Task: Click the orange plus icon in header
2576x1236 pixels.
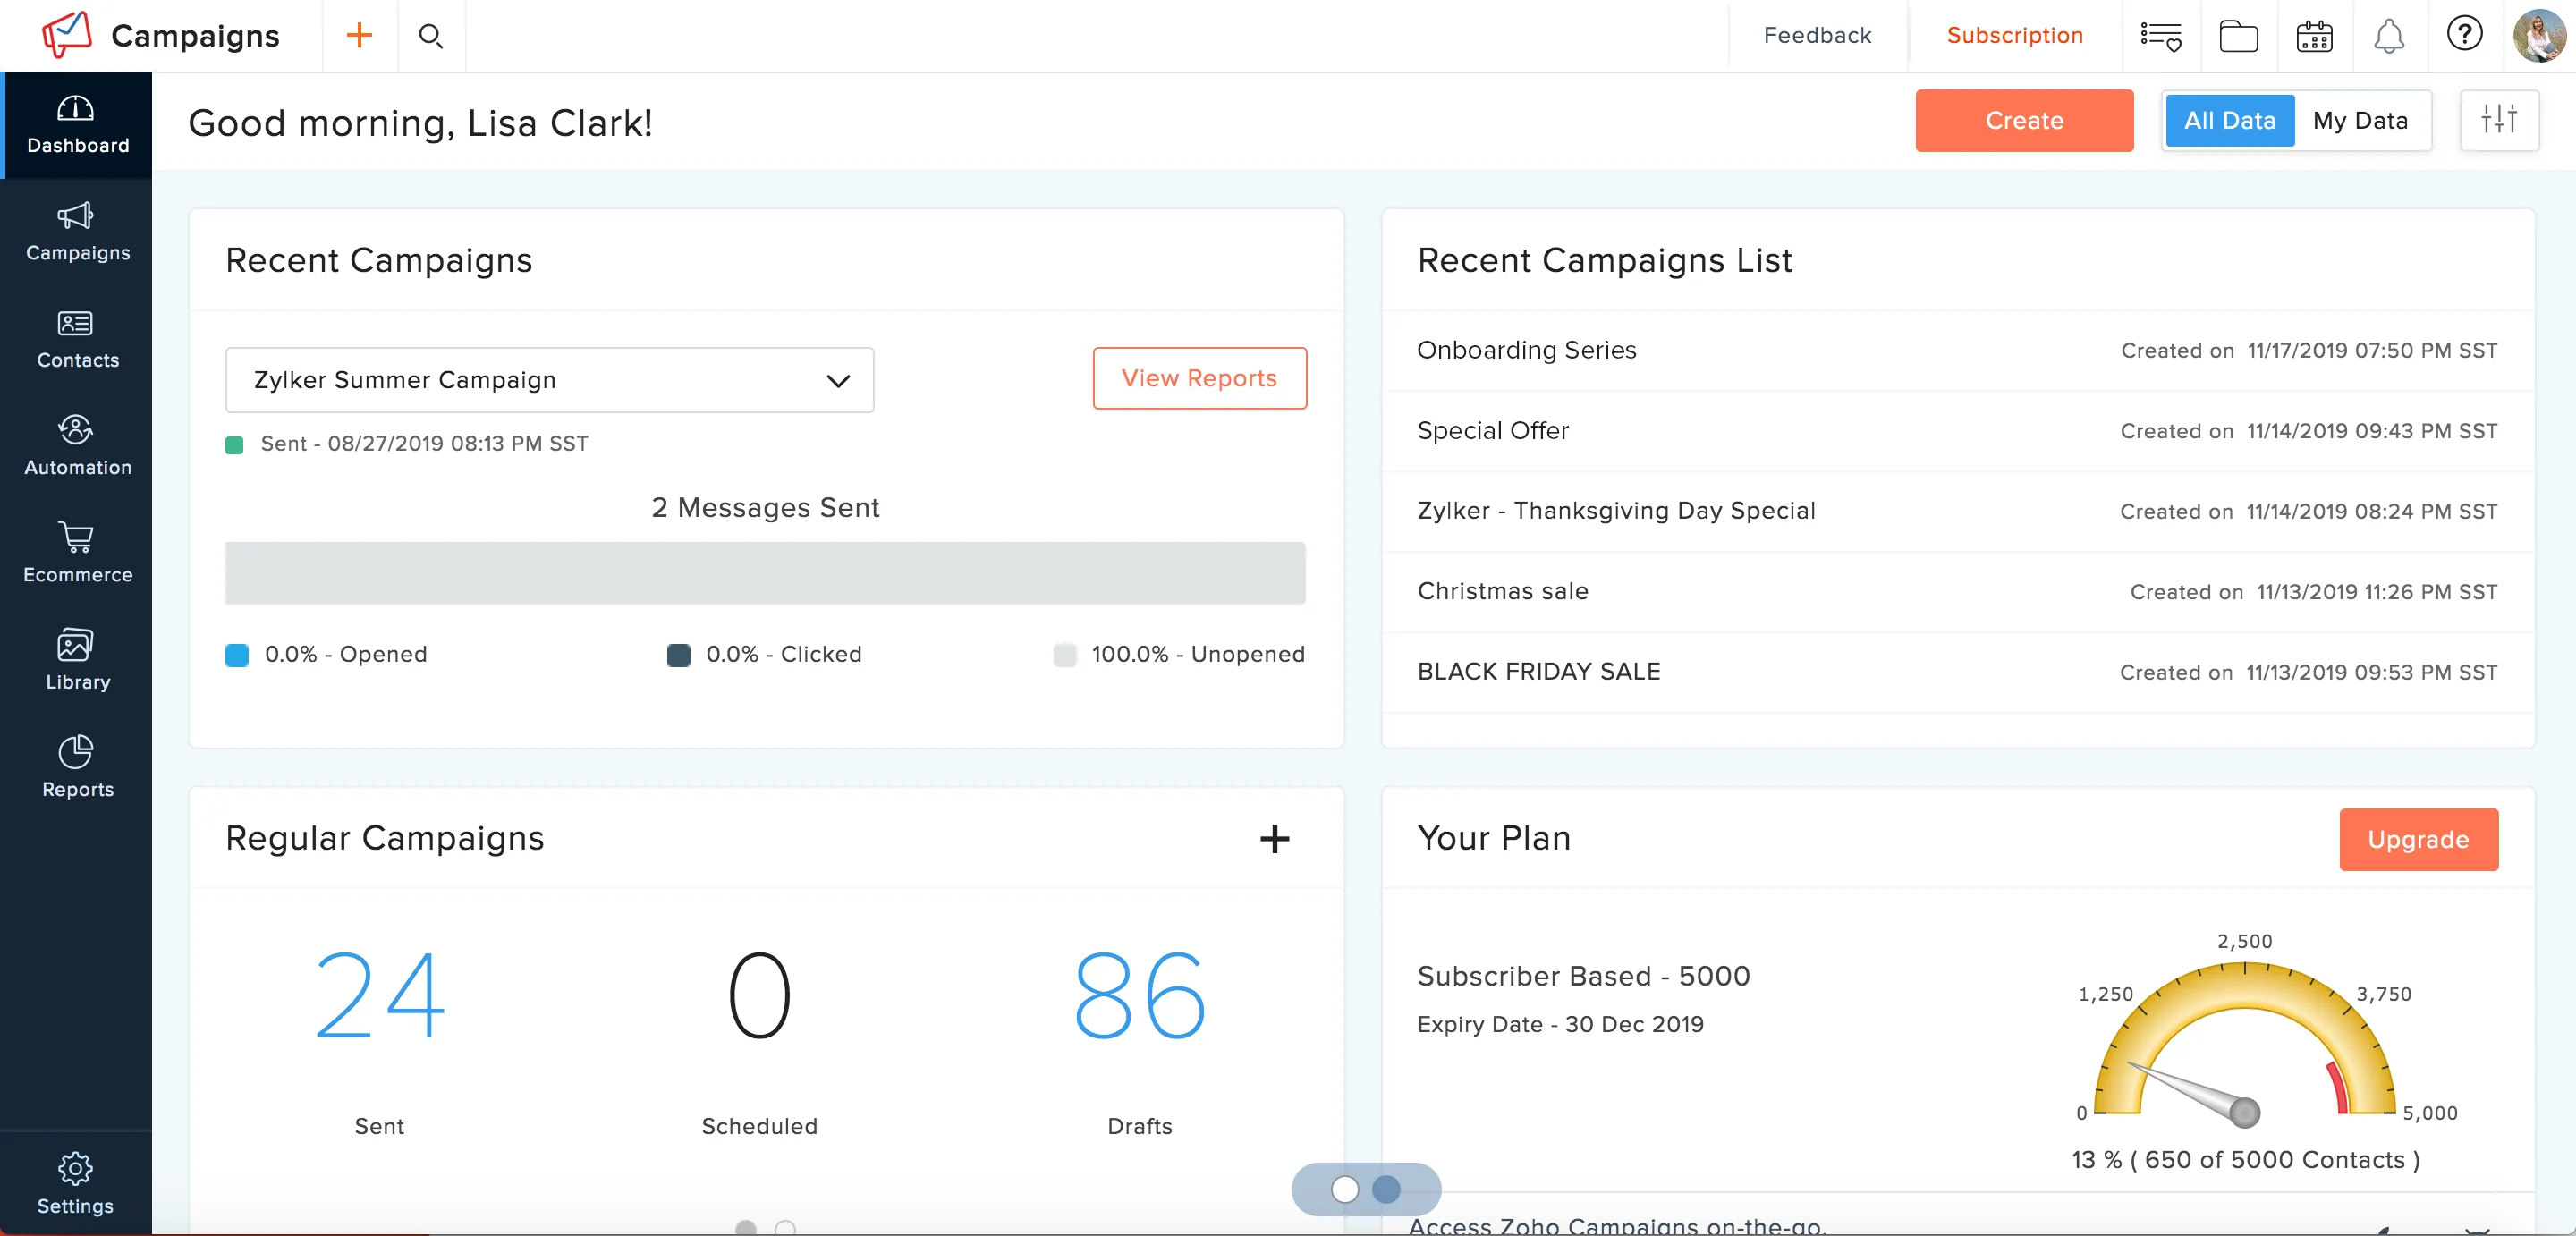Action: point(359,36)
